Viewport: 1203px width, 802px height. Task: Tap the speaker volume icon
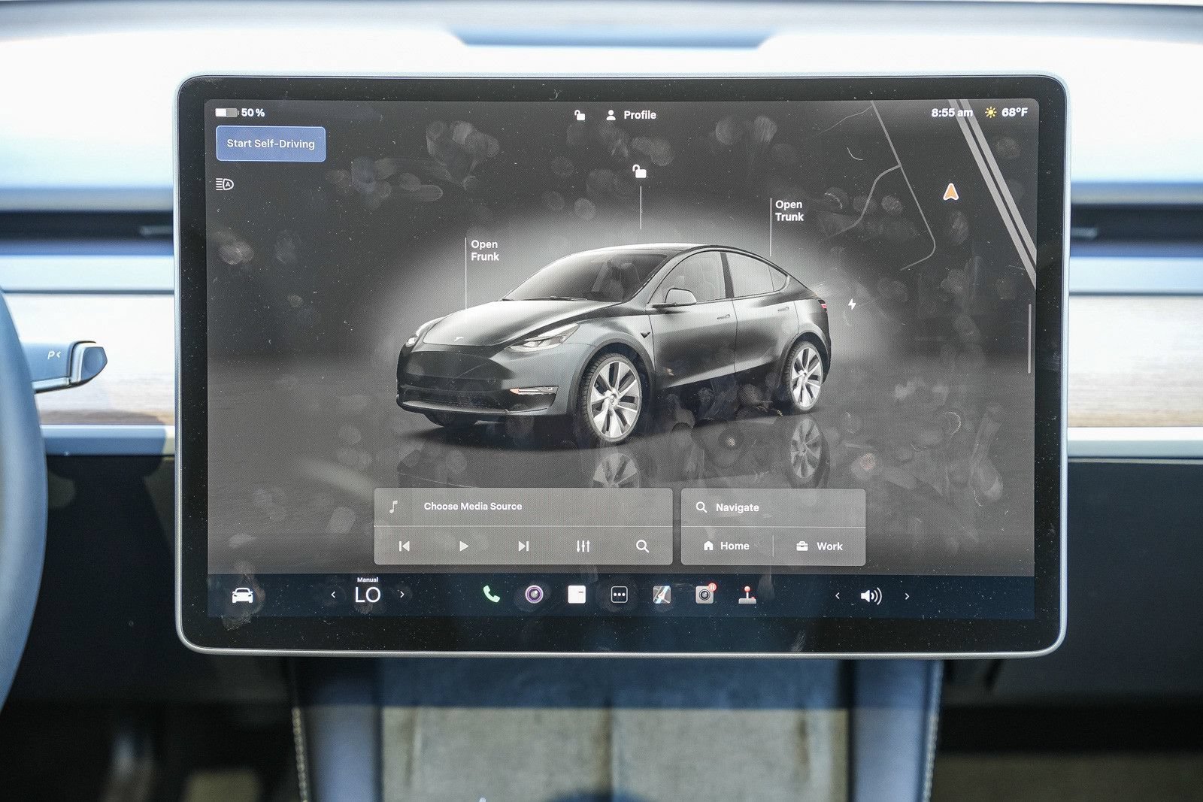(x=871, y=596)
